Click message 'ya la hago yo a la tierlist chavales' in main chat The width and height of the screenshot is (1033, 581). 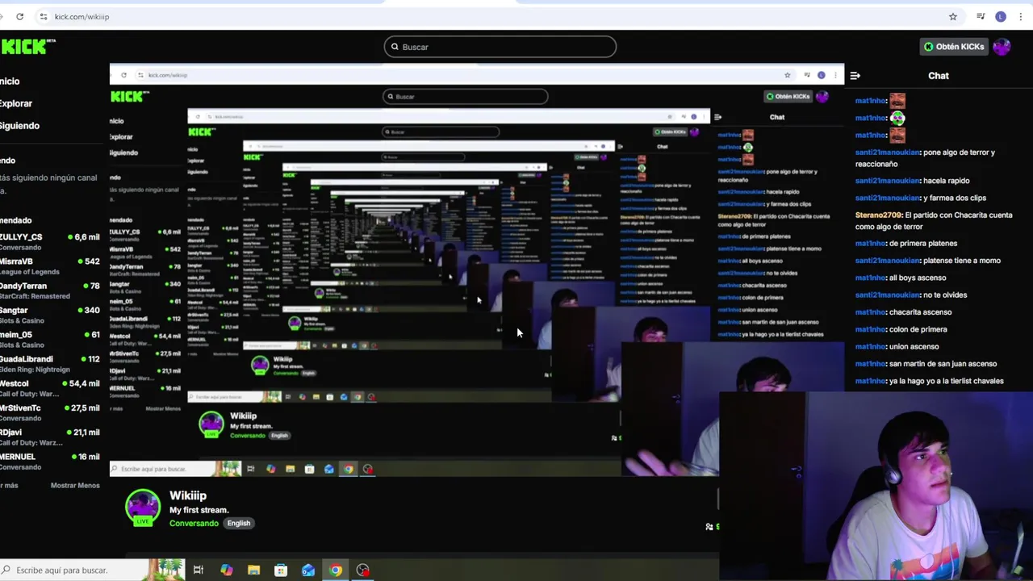947,381
